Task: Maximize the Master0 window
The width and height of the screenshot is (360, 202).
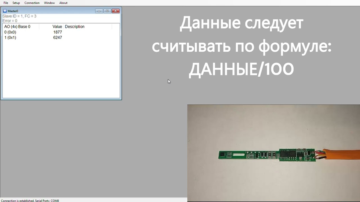Action: pos(107,11)
